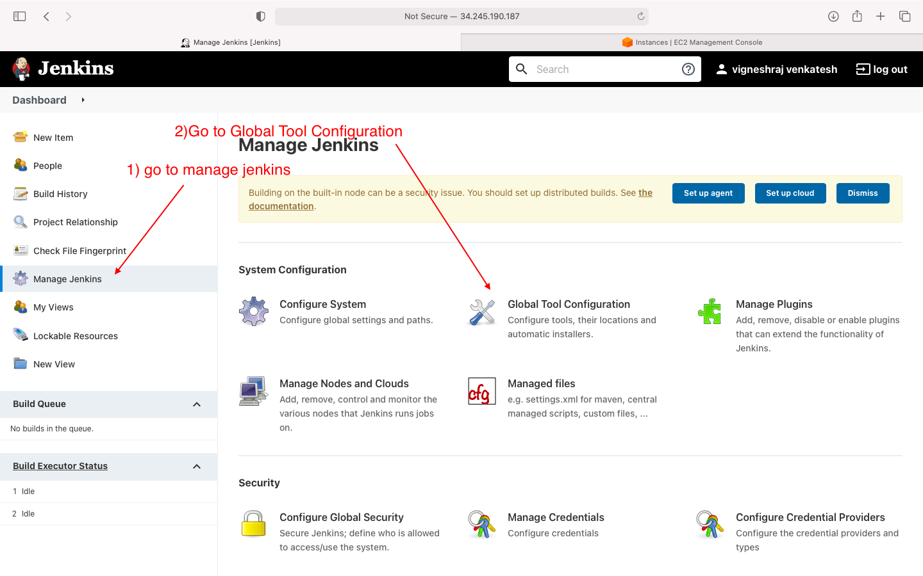Image resolution: width=923 pixels, height=576 pixels.
Task: Click executor '2 Idle' row
Action: pyautogui.click(x=108, y=514)
